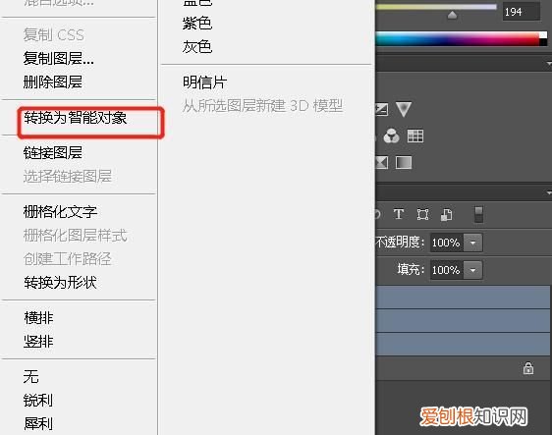The width and height of the screenshot is (552, 435).
Task: Click the 填充 100% value field
Action: 446,270
